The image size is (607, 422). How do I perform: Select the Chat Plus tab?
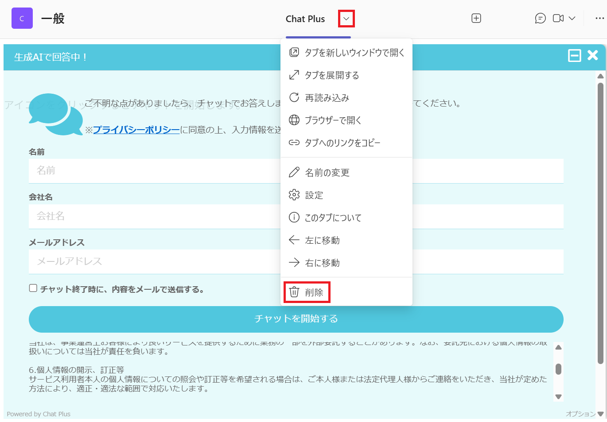tap(305, 19)
